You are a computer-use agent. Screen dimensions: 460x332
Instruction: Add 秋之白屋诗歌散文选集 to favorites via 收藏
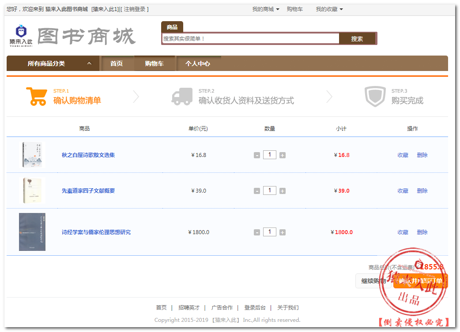coord(403,155)
